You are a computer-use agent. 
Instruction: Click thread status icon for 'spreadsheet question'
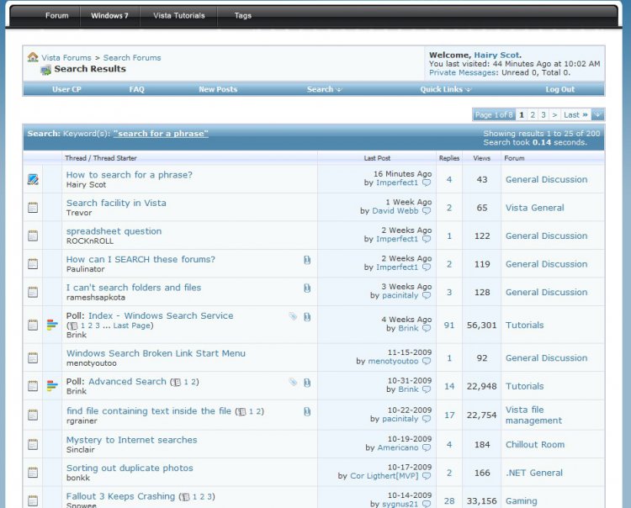pyautogui.click(x=33, y=235)
